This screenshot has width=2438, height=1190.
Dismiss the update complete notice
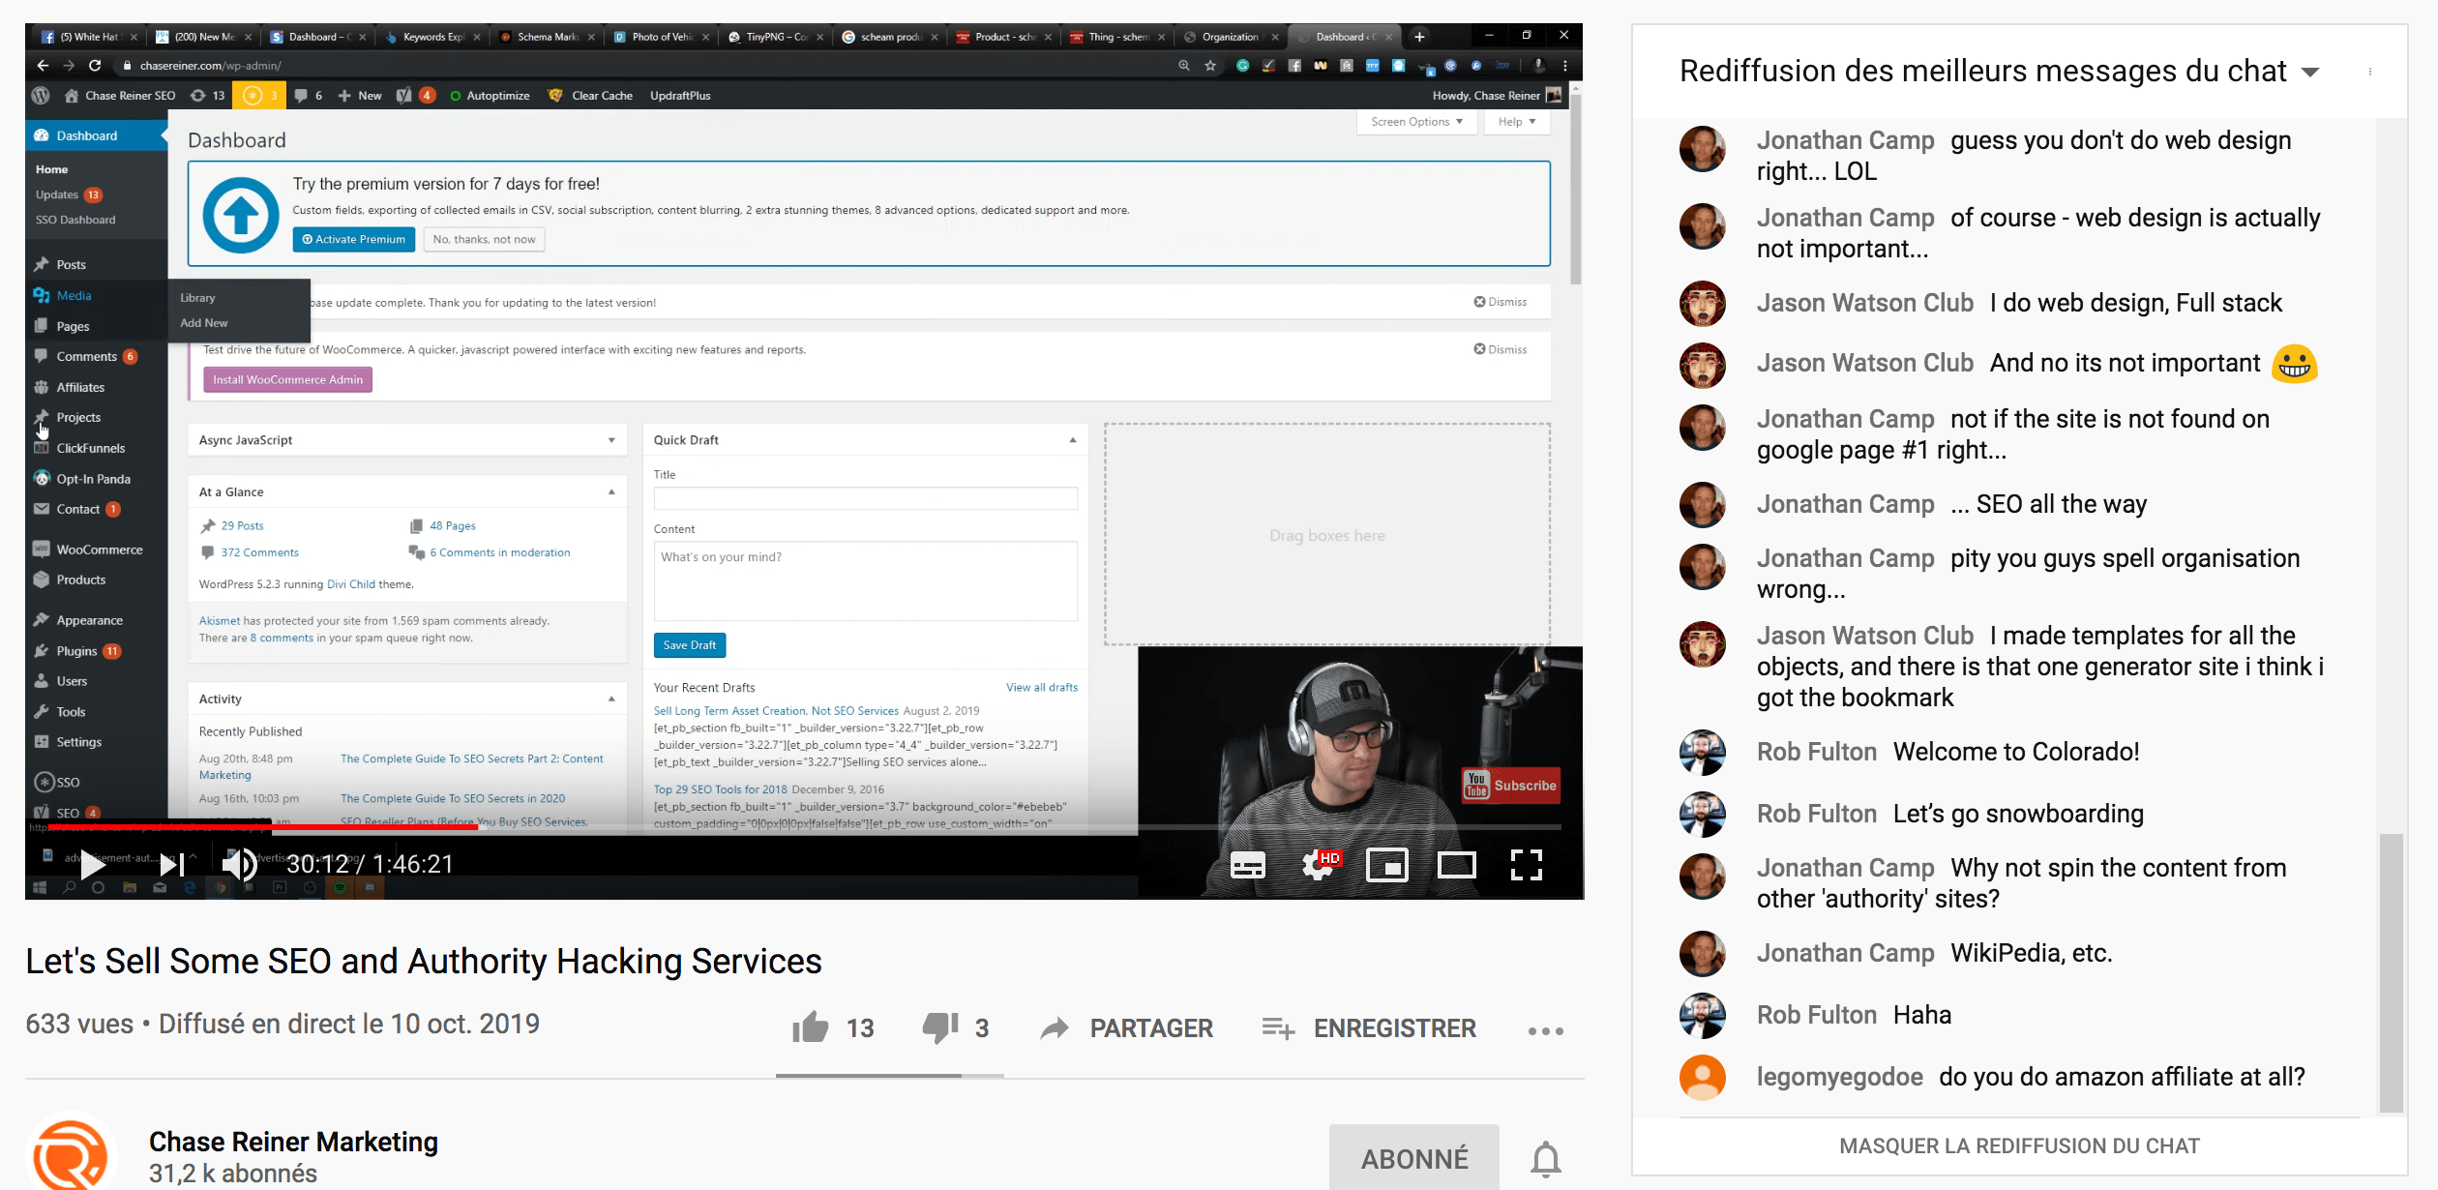(x=1501, y=302)
